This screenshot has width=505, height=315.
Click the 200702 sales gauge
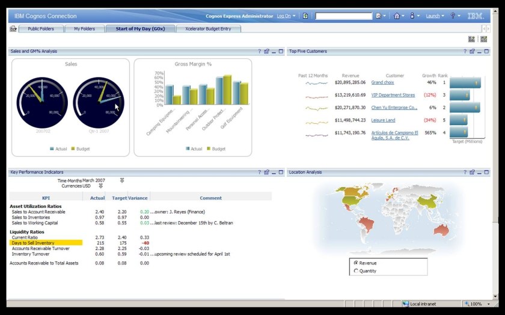click(42, 102)
